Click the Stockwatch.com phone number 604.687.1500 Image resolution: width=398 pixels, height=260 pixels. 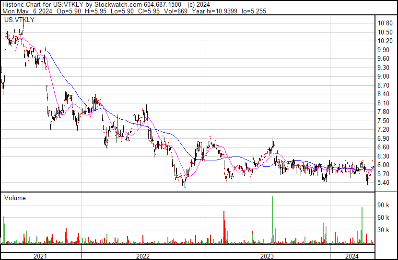[163, 4]
